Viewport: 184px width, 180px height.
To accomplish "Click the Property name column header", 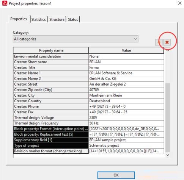I will click(51, 50).
